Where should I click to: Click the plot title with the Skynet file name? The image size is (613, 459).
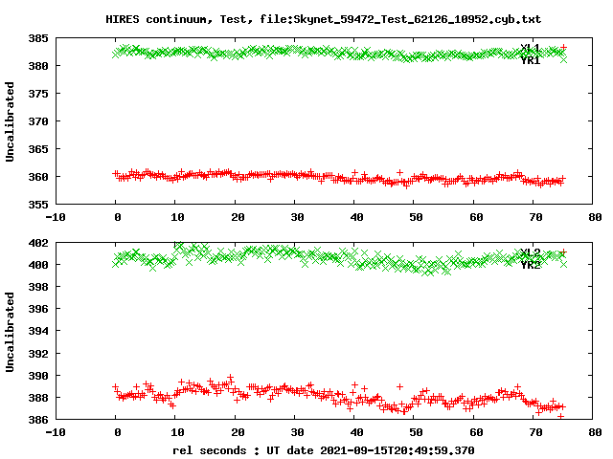[324, 19]
